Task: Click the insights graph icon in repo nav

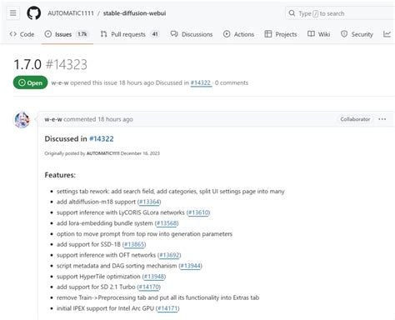Action: pos(387,34)
